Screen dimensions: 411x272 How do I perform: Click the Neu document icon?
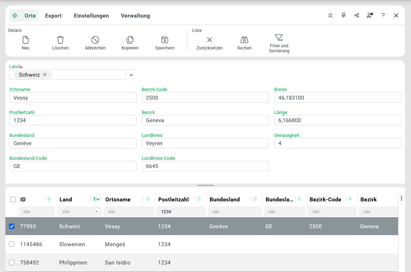pyautogui.click(x=26, y=40)
